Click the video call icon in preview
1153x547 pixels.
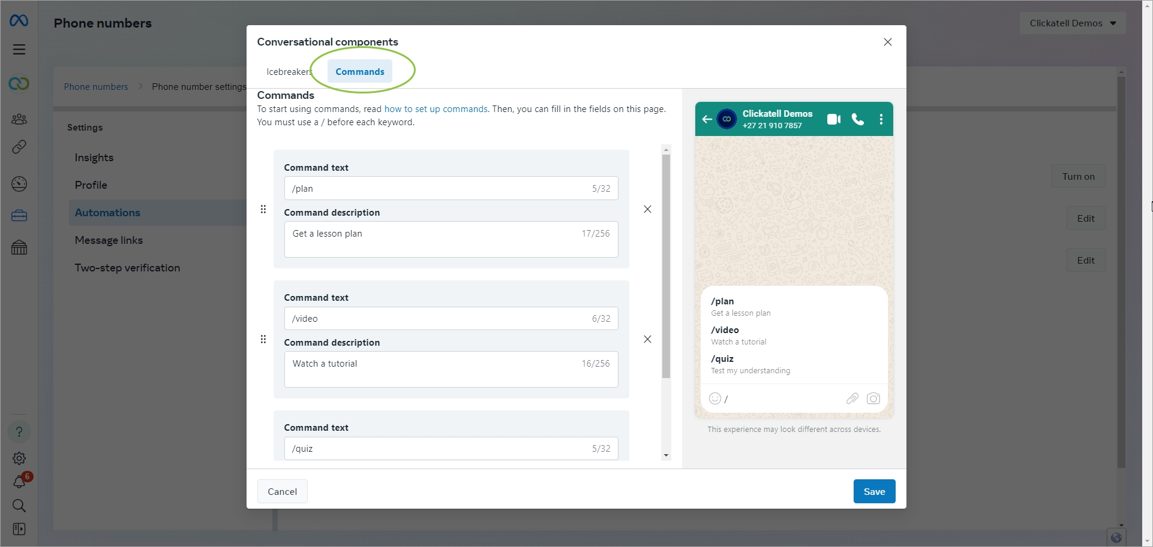tap(833, 119)
